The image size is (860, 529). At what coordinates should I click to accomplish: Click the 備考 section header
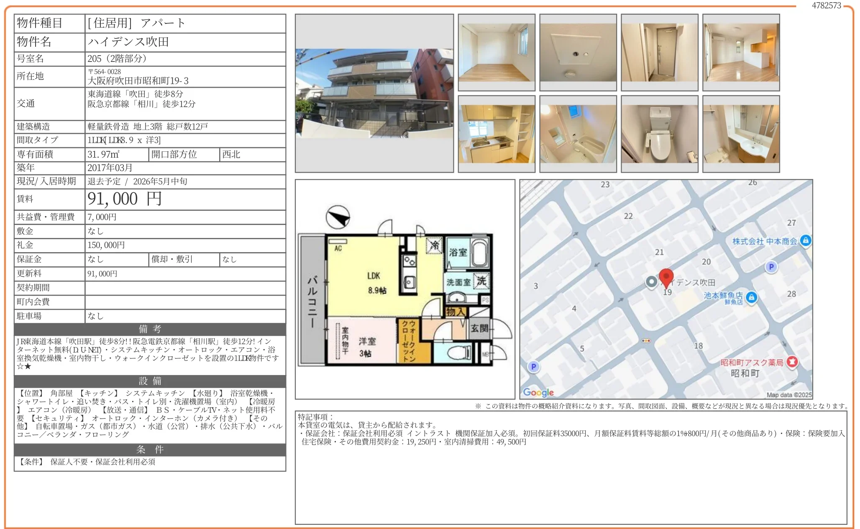coord(150,329)
